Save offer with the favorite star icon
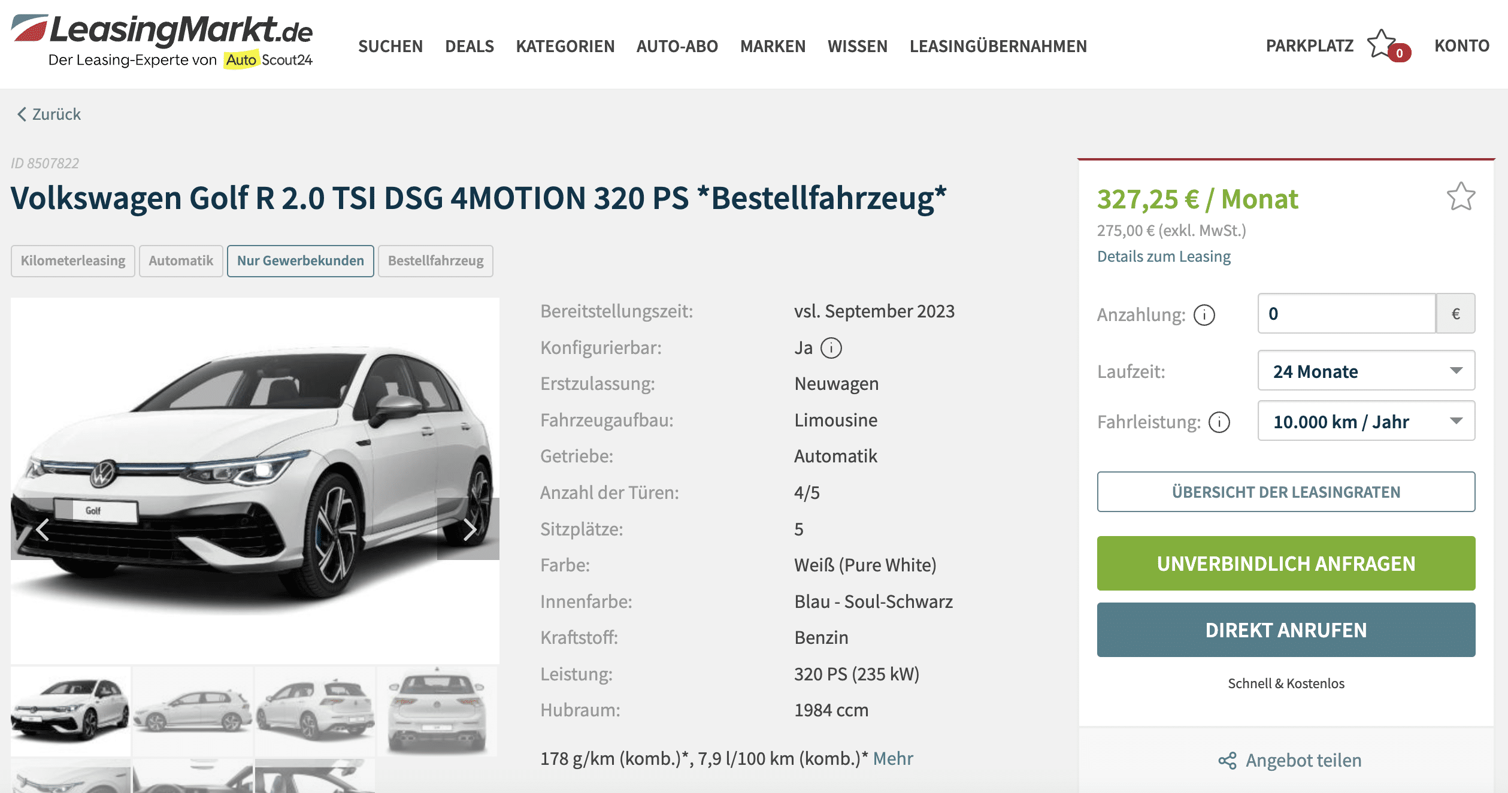This screenshot has height=793, width=1508. coord(1461,196)
